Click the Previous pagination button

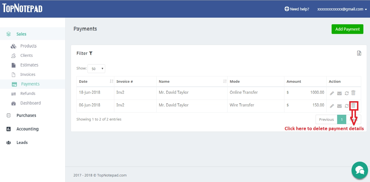pos(326,119)
